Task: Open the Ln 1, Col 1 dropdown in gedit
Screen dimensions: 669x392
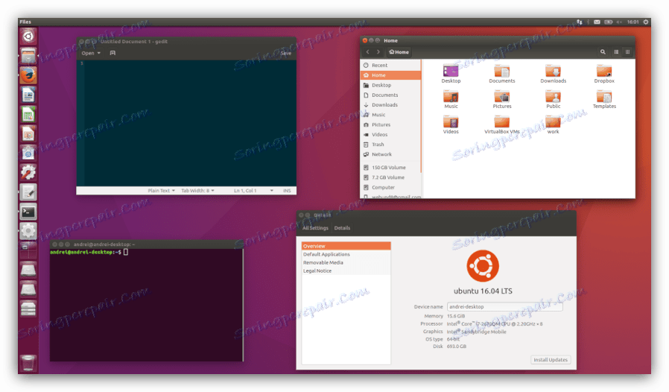Action: point(253,191)
